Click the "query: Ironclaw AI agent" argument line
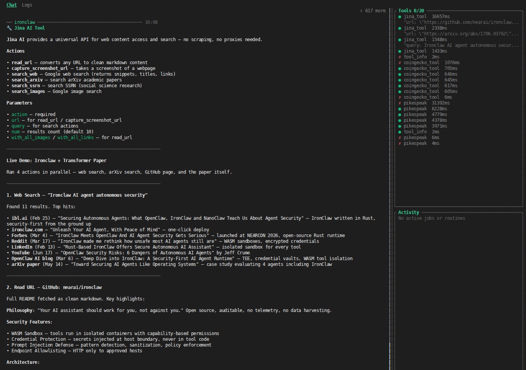The height and width of the screenshot is (370, 526). (x=461, y=45)
